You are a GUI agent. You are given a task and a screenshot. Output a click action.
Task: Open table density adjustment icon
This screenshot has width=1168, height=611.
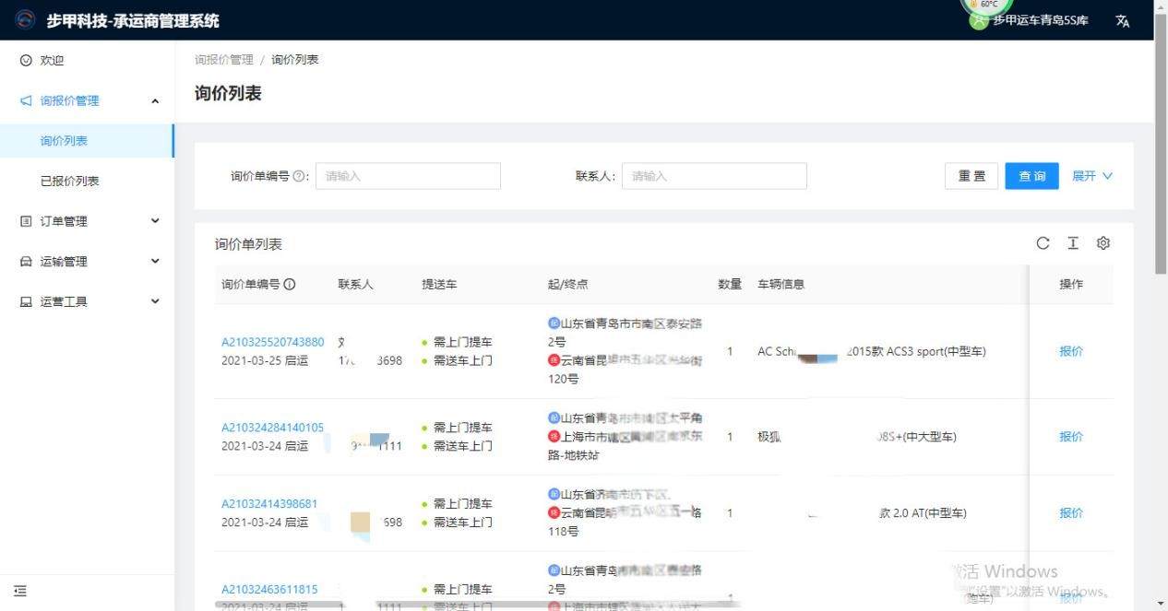pyautogui.click(x=1073, y=243)
